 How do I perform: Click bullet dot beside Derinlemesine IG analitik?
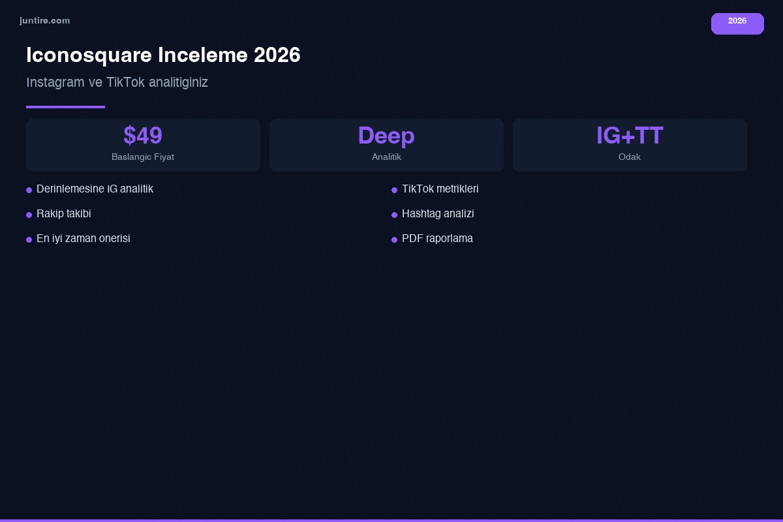29,190
